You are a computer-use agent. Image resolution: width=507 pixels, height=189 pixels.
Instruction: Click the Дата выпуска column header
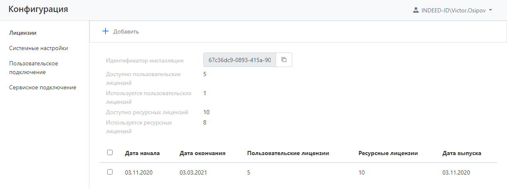[x=461, y=153]
